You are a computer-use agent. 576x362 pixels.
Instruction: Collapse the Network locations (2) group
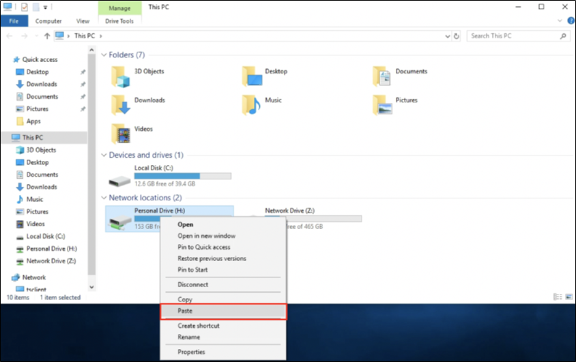[104, 198]
